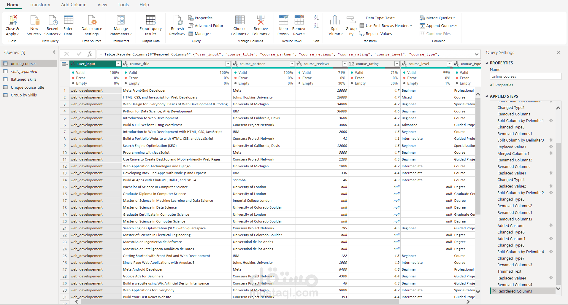Click the Refresh Preview icon
Screen dimensions: 568x305
[177, 20]
